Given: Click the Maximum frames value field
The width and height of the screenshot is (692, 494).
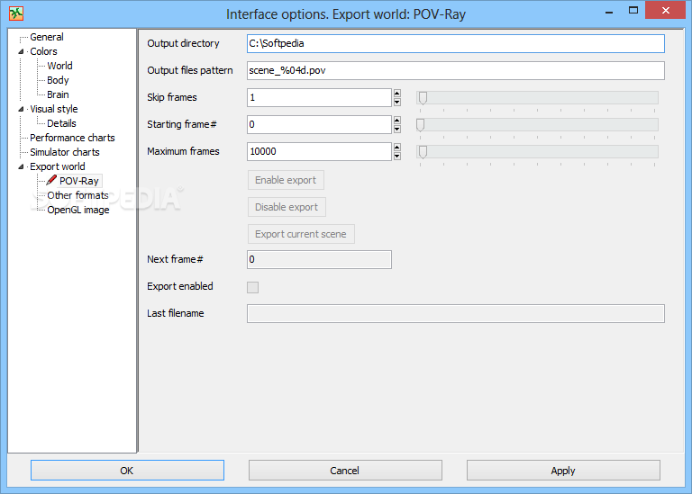Looking at the screenshot, I should tap(320, 151).
